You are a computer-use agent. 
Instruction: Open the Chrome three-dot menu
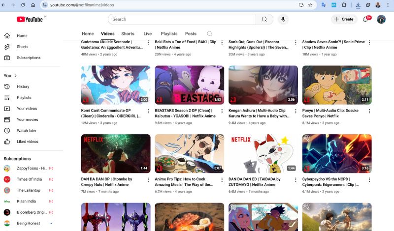pyautogui.click(x=388, y=5)
